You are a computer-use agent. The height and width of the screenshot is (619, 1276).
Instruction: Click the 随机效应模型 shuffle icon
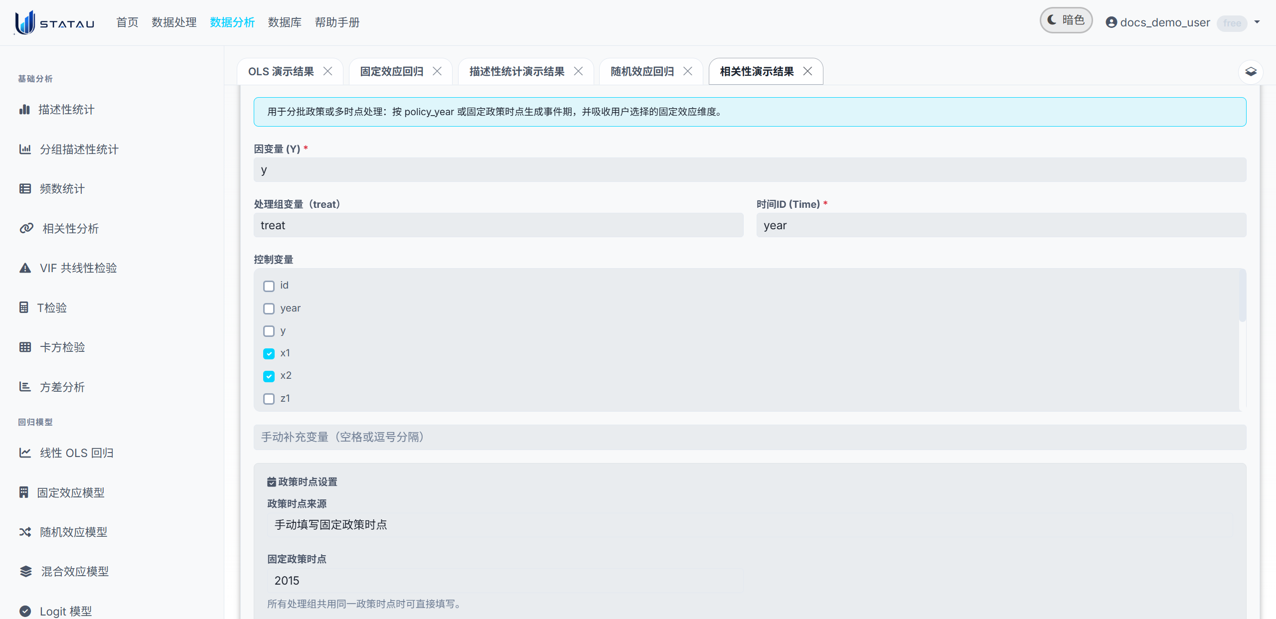tap(25, 532)
